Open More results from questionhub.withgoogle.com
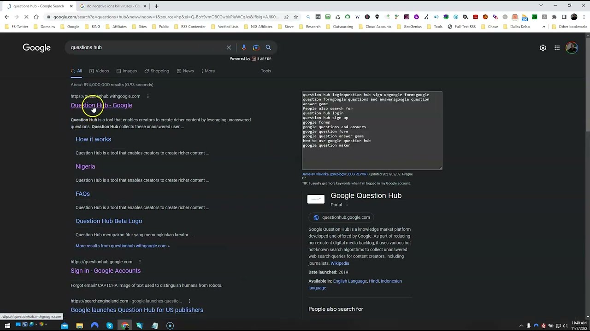 point(123,246)
